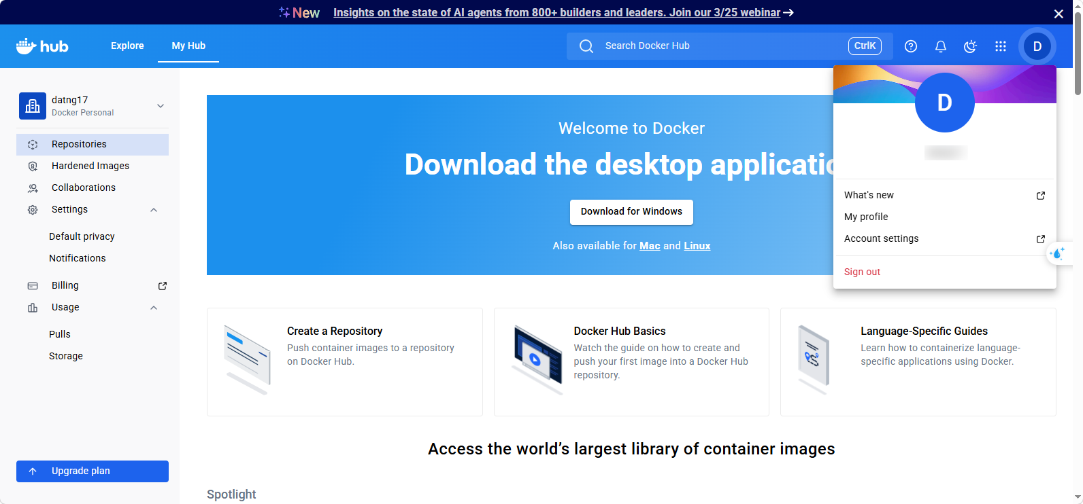Click the D account avatar in header
The height and width of the screenshot is (504, 1083).
1037,46
